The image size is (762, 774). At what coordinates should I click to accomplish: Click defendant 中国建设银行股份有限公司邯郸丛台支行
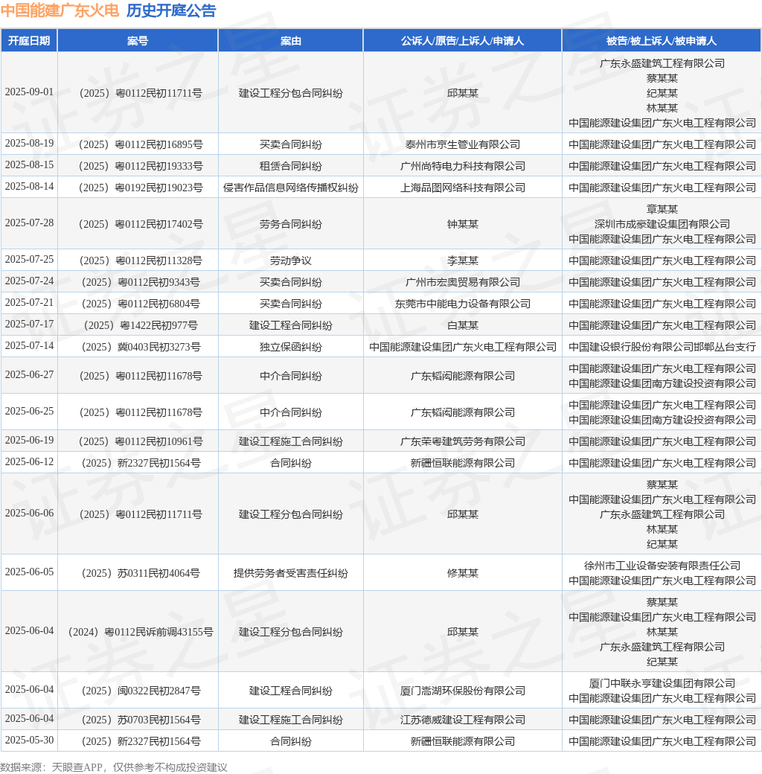point(662,348)
